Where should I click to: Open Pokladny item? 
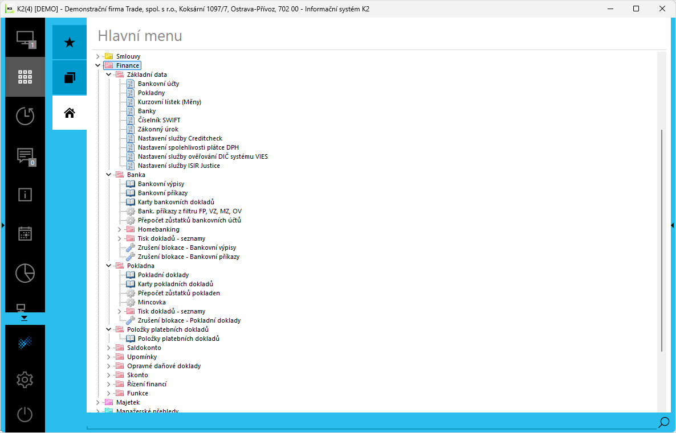coord(151,93)
